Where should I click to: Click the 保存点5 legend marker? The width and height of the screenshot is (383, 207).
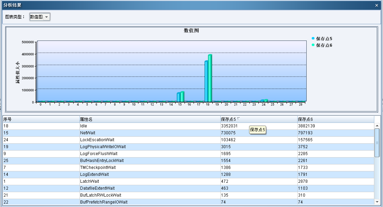coord(313,38)
